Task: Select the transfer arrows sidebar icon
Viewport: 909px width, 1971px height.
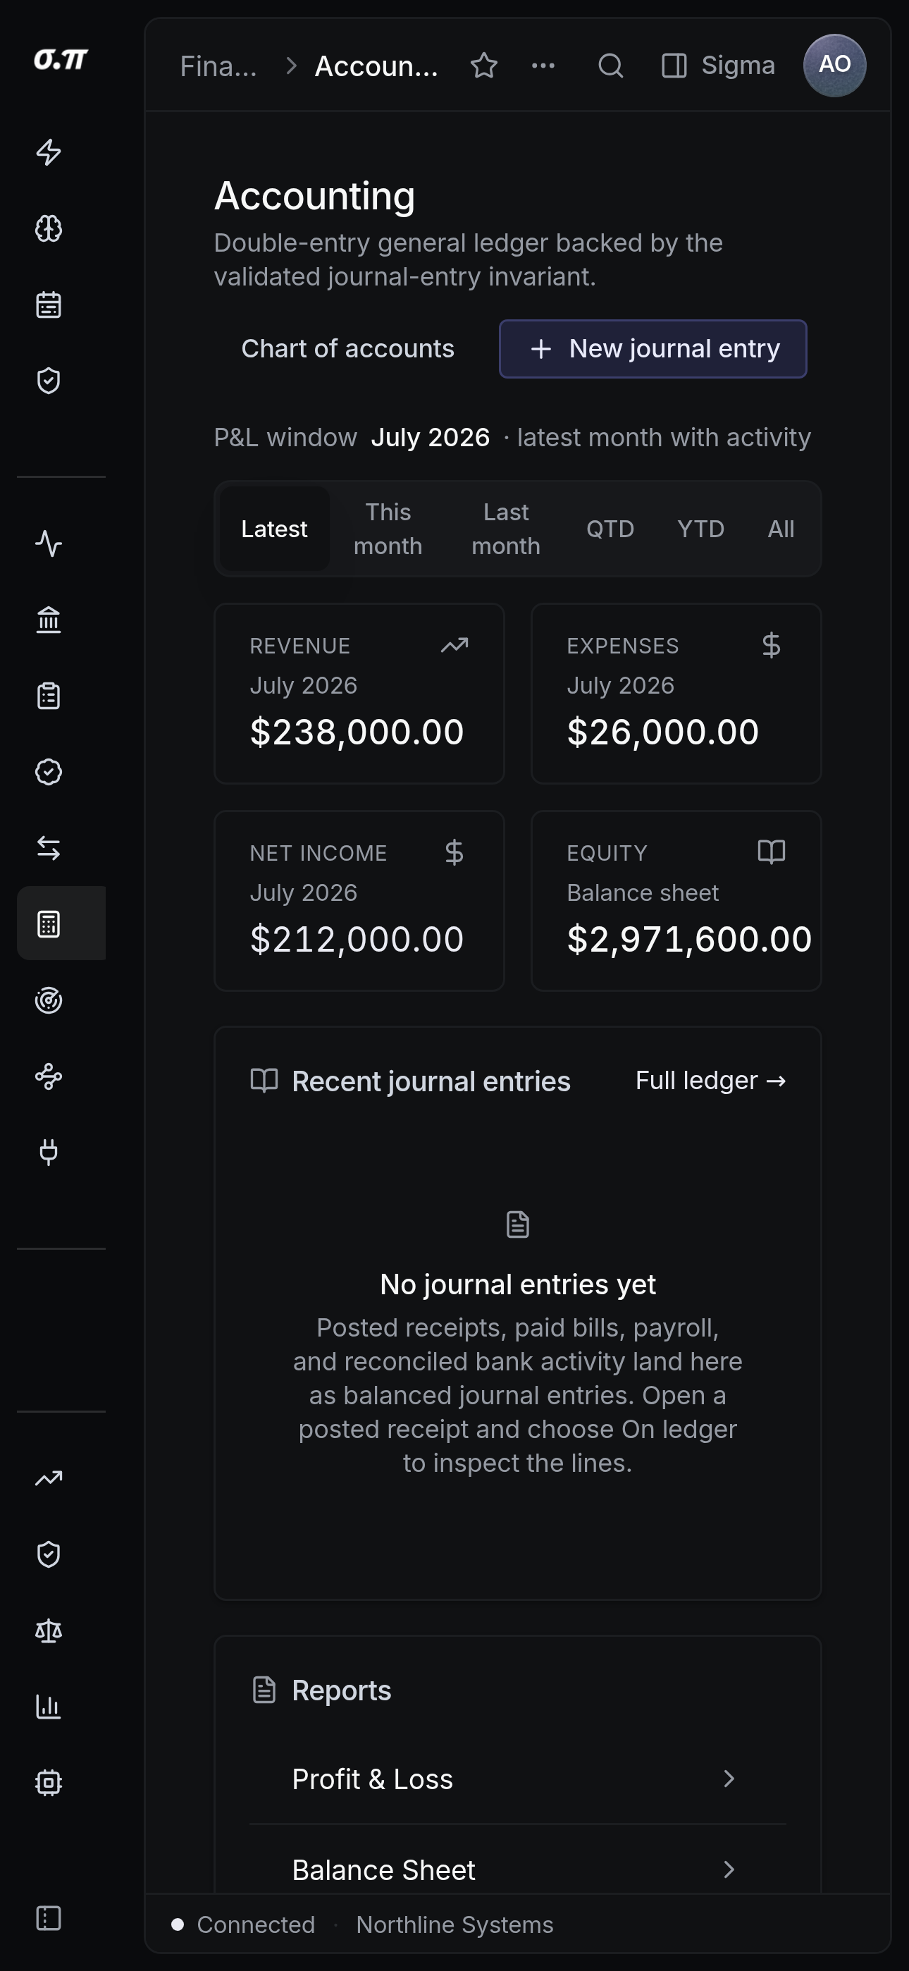Action: [x=49, y=848]
